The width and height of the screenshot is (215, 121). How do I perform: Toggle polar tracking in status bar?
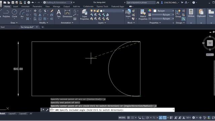(147, 118)
